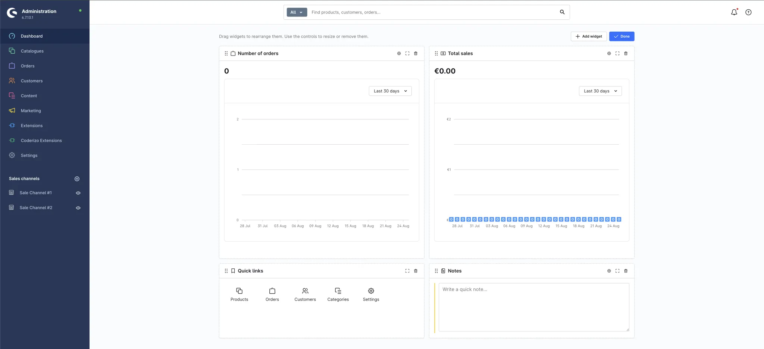
Task: Open the notifications bell
Action: pyautogui.click(x=734, y=12)
